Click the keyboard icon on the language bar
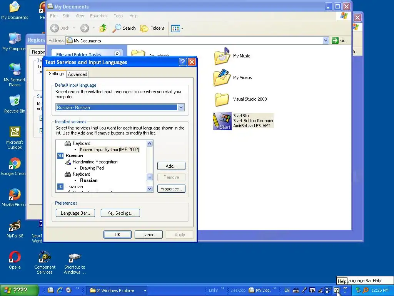This screenshot has height=296, width=394. coord(296,290)
